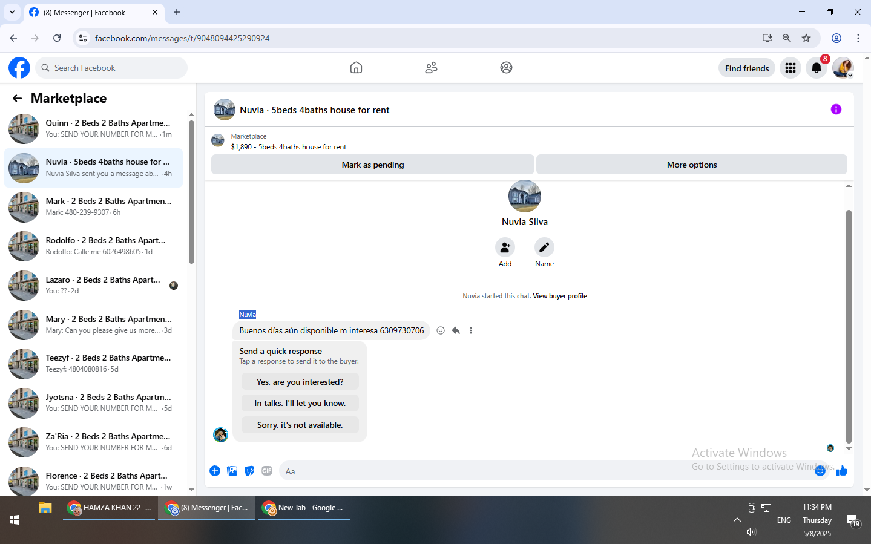871x544 pixels.
Task: Open Lazaro's apartment conversation
Action: click(x=94, y=286)
